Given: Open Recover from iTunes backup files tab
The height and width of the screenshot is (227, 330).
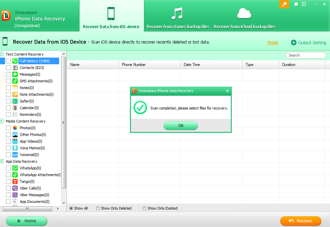Looking at the screenshot, I should pos(178,16).
